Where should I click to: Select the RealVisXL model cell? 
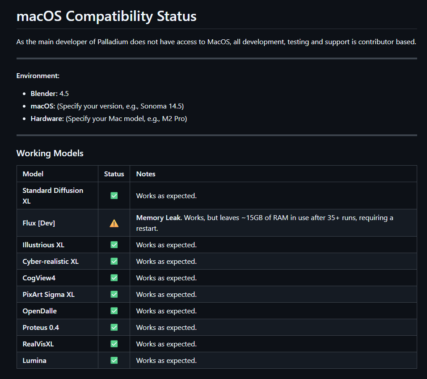(58, 344)
